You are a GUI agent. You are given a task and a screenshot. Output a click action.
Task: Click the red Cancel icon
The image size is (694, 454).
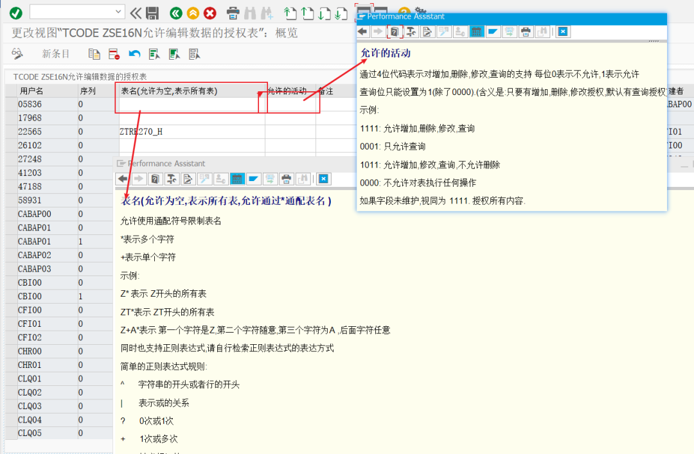pos(209,13)
